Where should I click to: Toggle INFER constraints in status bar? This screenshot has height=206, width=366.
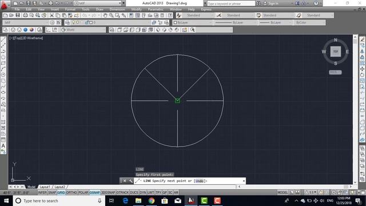click(x=42, y=192)
